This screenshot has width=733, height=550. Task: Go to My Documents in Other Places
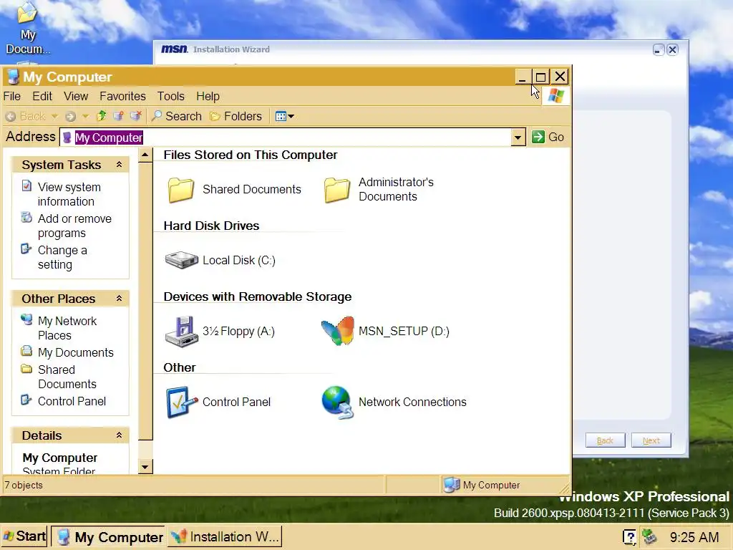[75, 352]
